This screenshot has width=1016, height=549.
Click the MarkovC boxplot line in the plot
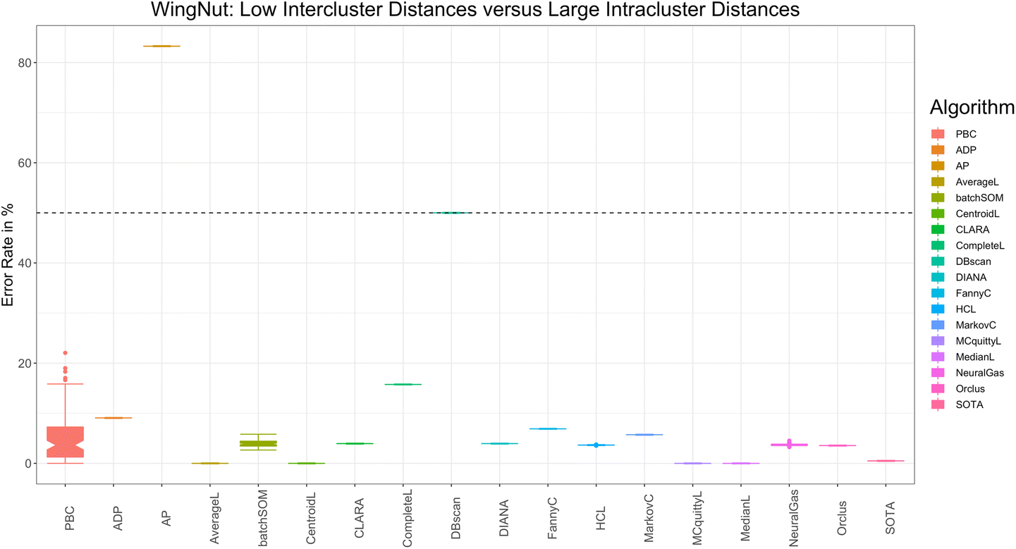click(x=644, y=434)
